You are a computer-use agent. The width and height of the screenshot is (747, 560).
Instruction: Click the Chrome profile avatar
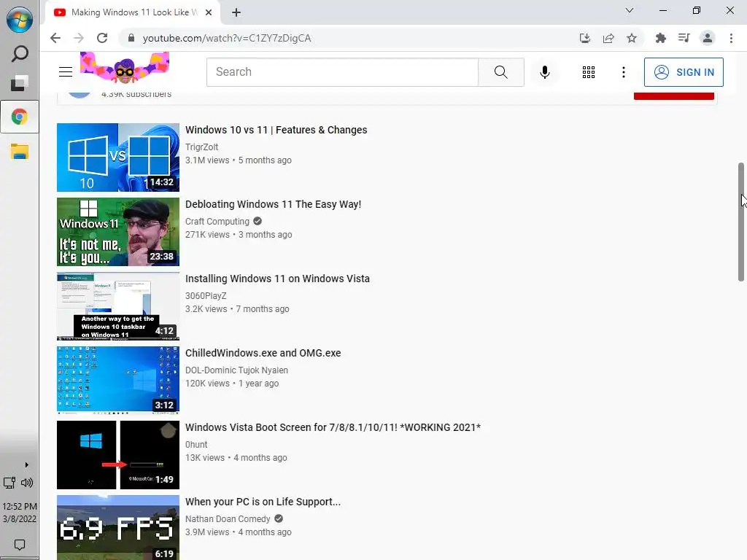[x=708, y=38]
